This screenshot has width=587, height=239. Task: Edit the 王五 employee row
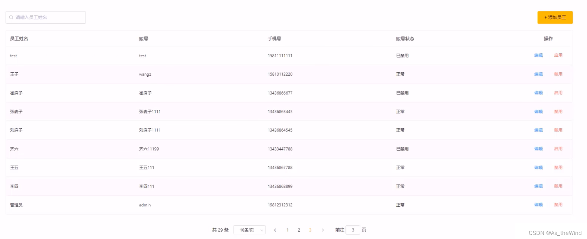coord(538,167)
